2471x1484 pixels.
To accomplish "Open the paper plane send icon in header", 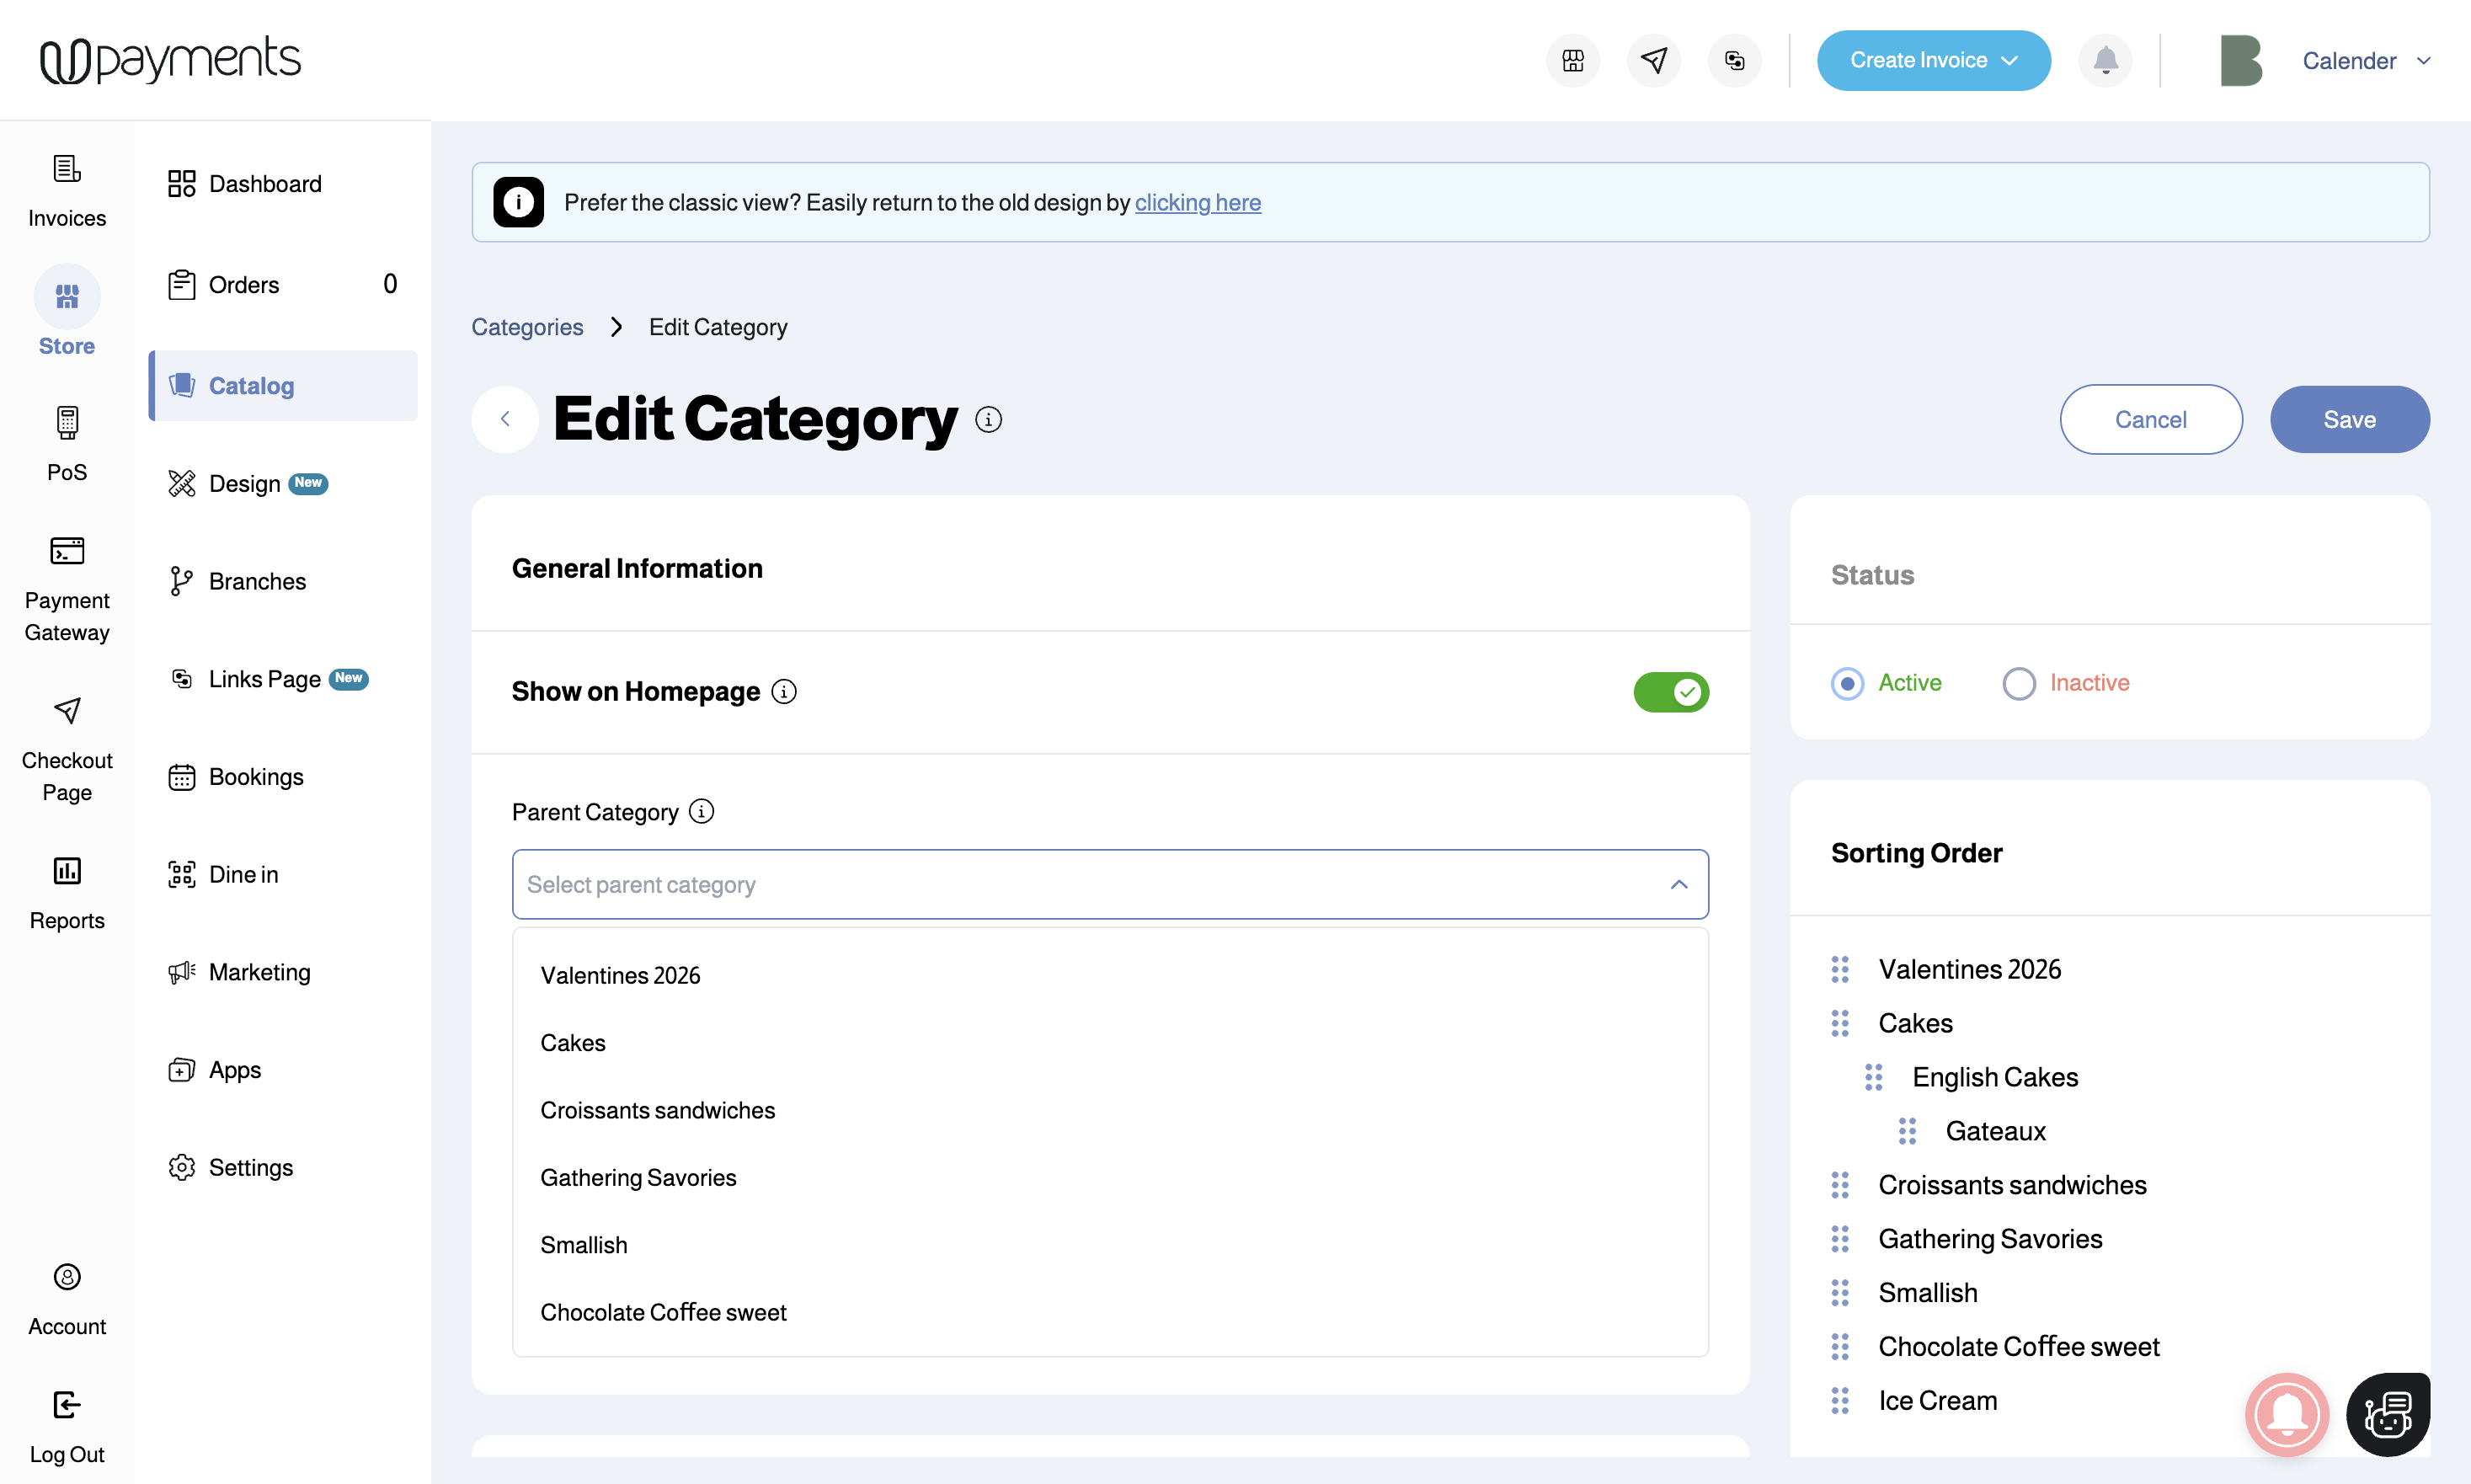I will click(x=1653, y=61).
